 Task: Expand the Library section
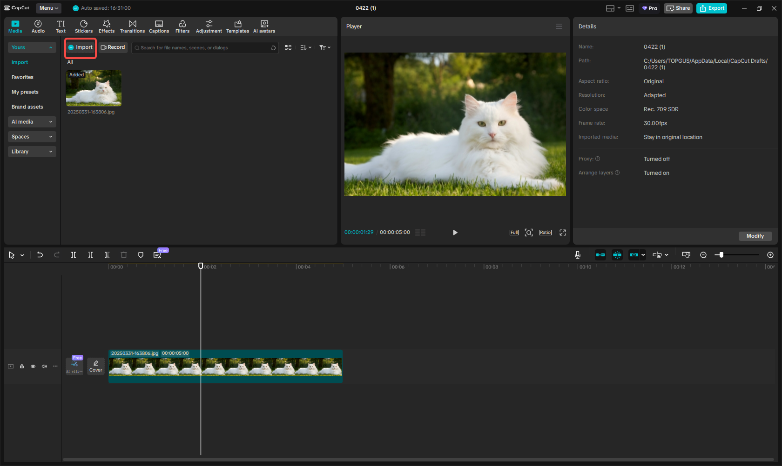[32, 152]
